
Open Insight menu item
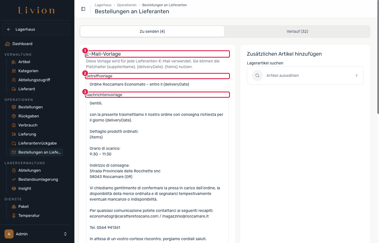point(25,188)
